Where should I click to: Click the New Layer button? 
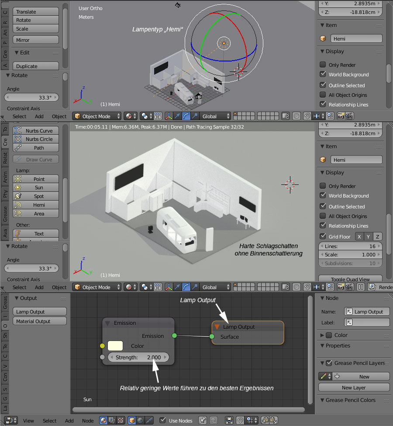(x=354, y=387)
